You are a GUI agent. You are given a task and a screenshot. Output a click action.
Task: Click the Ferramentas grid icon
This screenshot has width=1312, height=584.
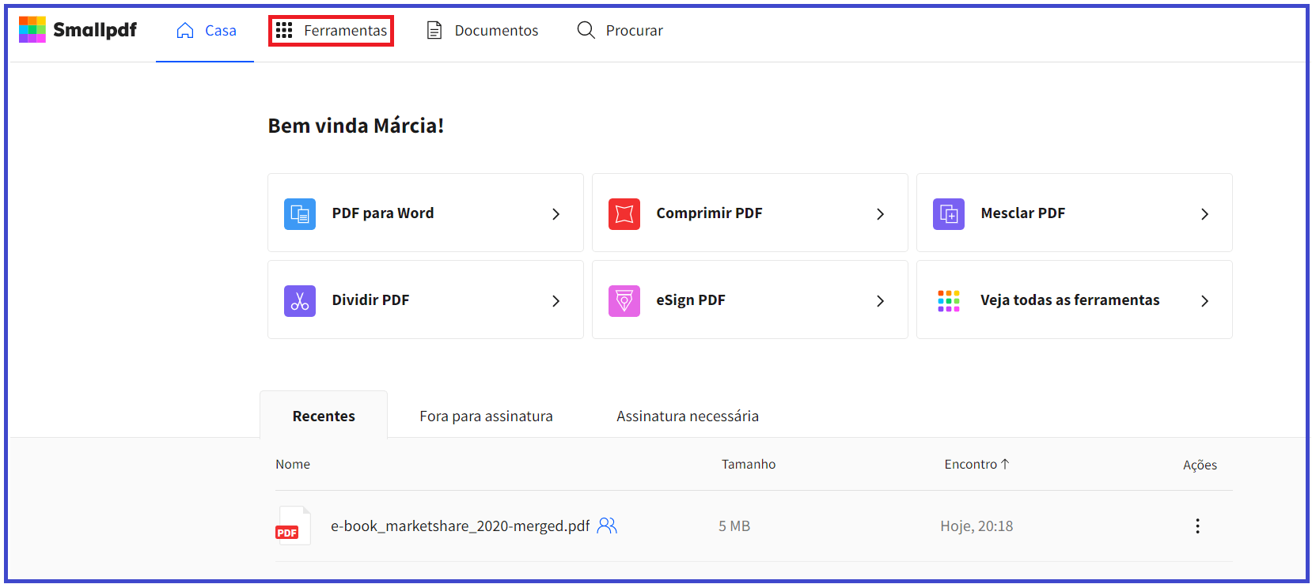[x=284, y=30]
